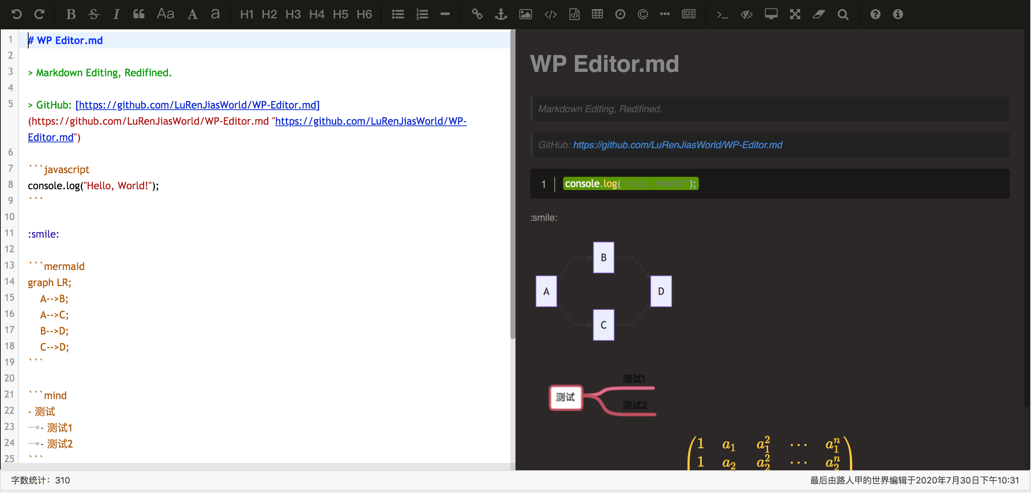Insert a code block

[x=574, y=14]
